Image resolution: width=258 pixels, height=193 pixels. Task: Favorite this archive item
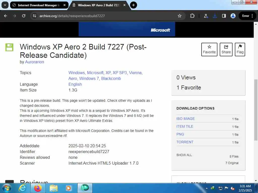click(209, 50)
